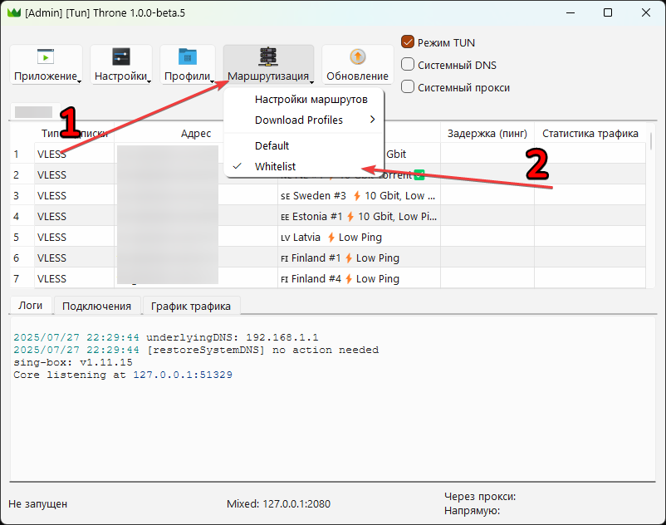
Task: Disable Режим TUN
Action: click(407, 42)
